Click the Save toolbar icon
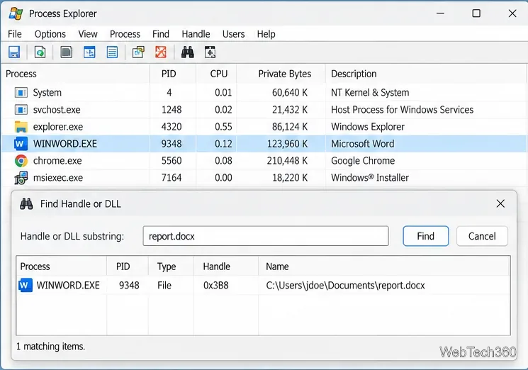Image resolution: width=528 pixels, height=370 pixels. point(14,52)
